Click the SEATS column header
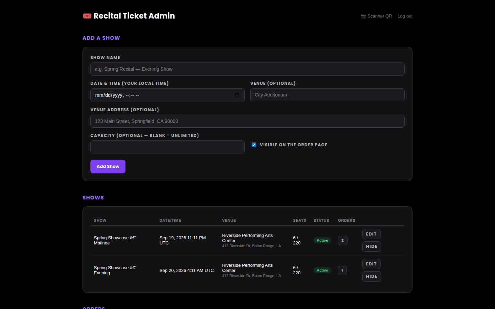 click(299, 220)
